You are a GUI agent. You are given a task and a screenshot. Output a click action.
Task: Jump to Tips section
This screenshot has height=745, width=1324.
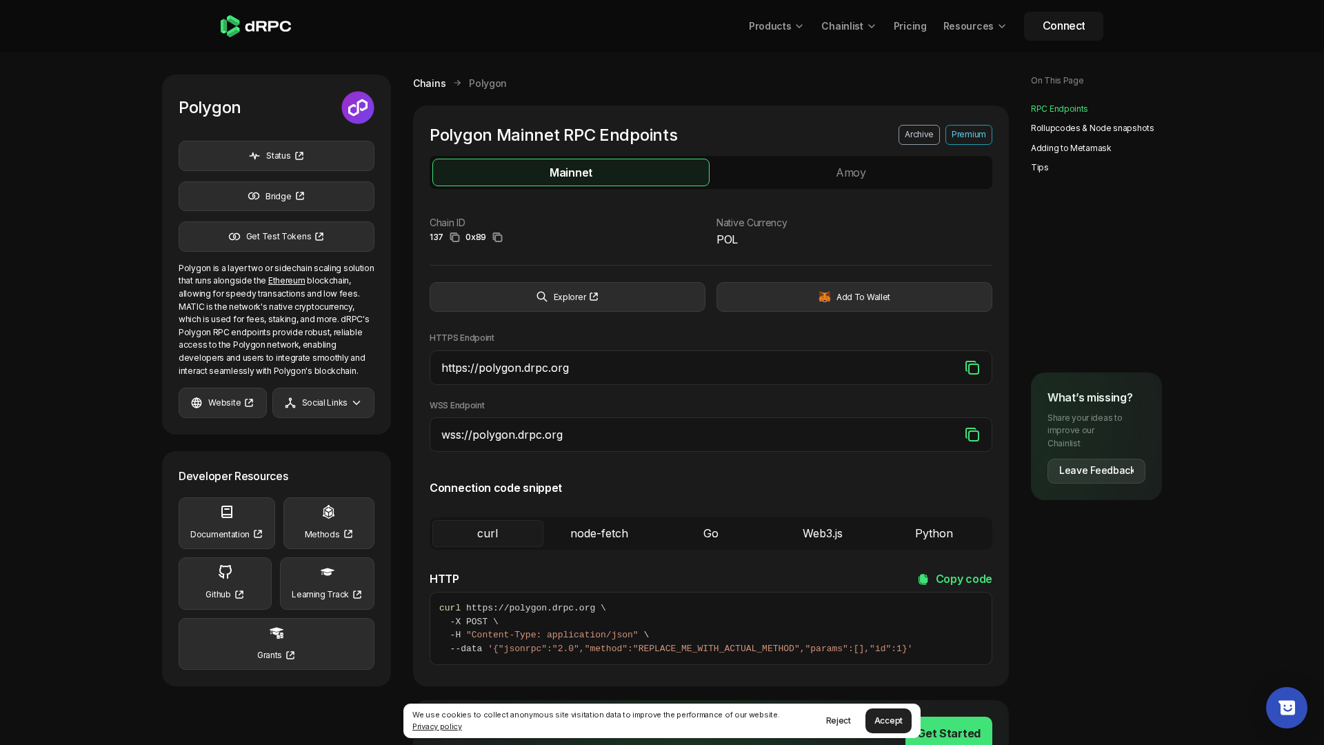[x=1039, y=168]
